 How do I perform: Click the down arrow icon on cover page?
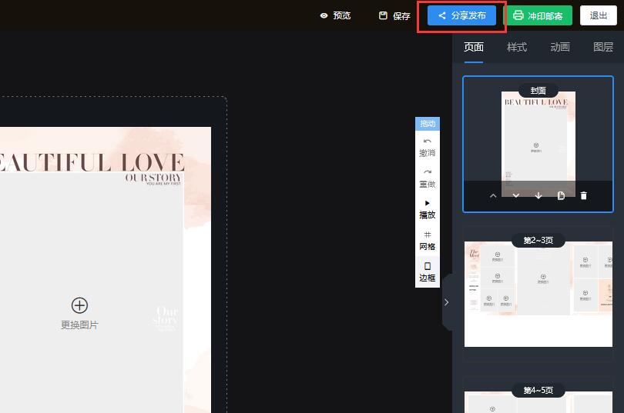(538, 196)
